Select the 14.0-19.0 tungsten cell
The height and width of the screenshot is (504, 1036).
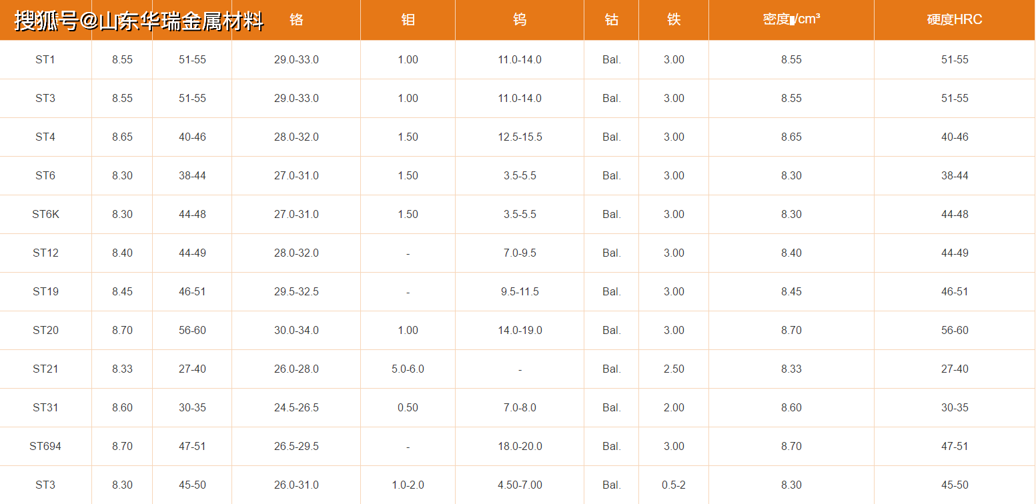(520, 330)
